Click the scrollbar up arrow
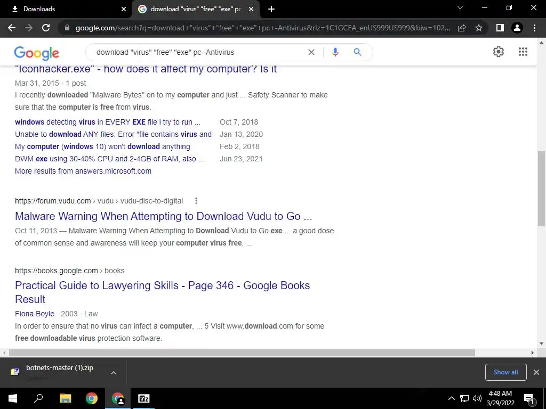The image size is (546, 409). (x=541, y=43)
